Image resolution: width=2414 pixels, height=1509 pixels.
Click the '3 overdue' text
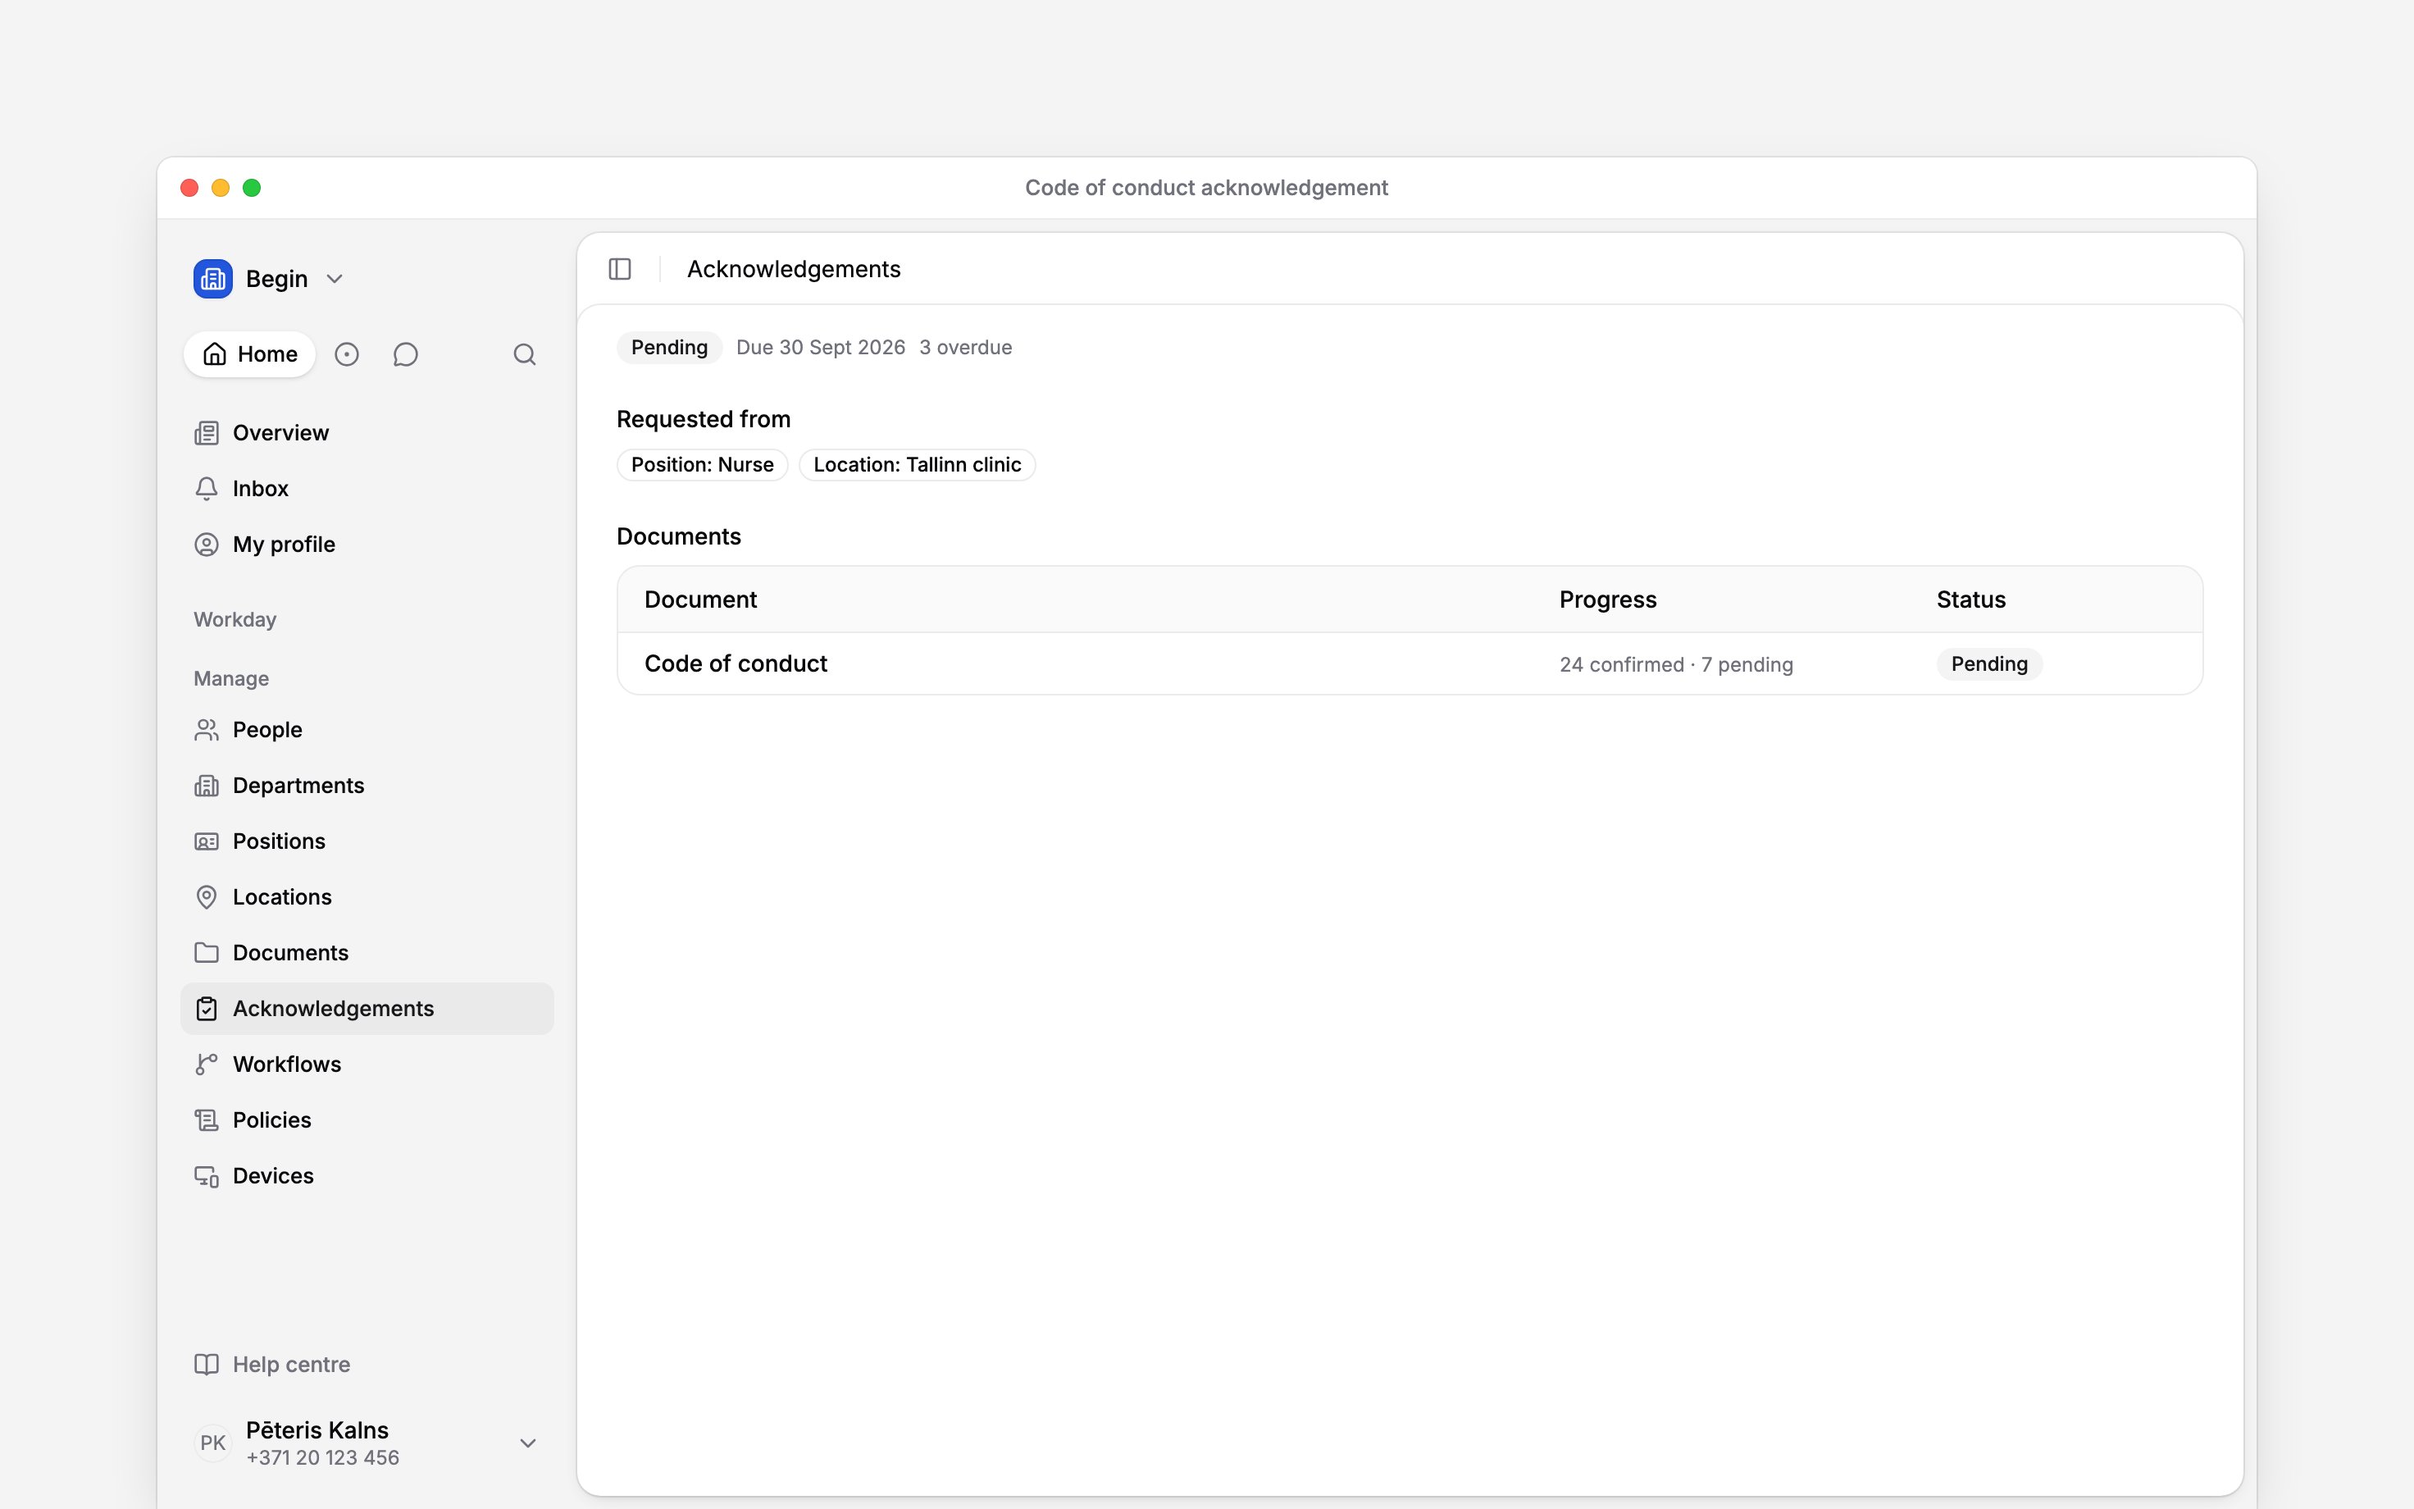pos(966,347)
